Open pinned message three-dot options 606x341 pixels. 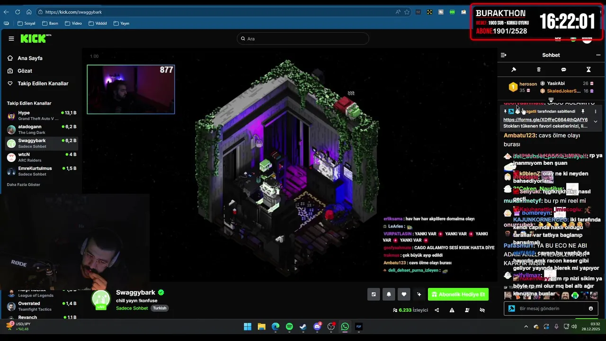click(x=596, y=112)
